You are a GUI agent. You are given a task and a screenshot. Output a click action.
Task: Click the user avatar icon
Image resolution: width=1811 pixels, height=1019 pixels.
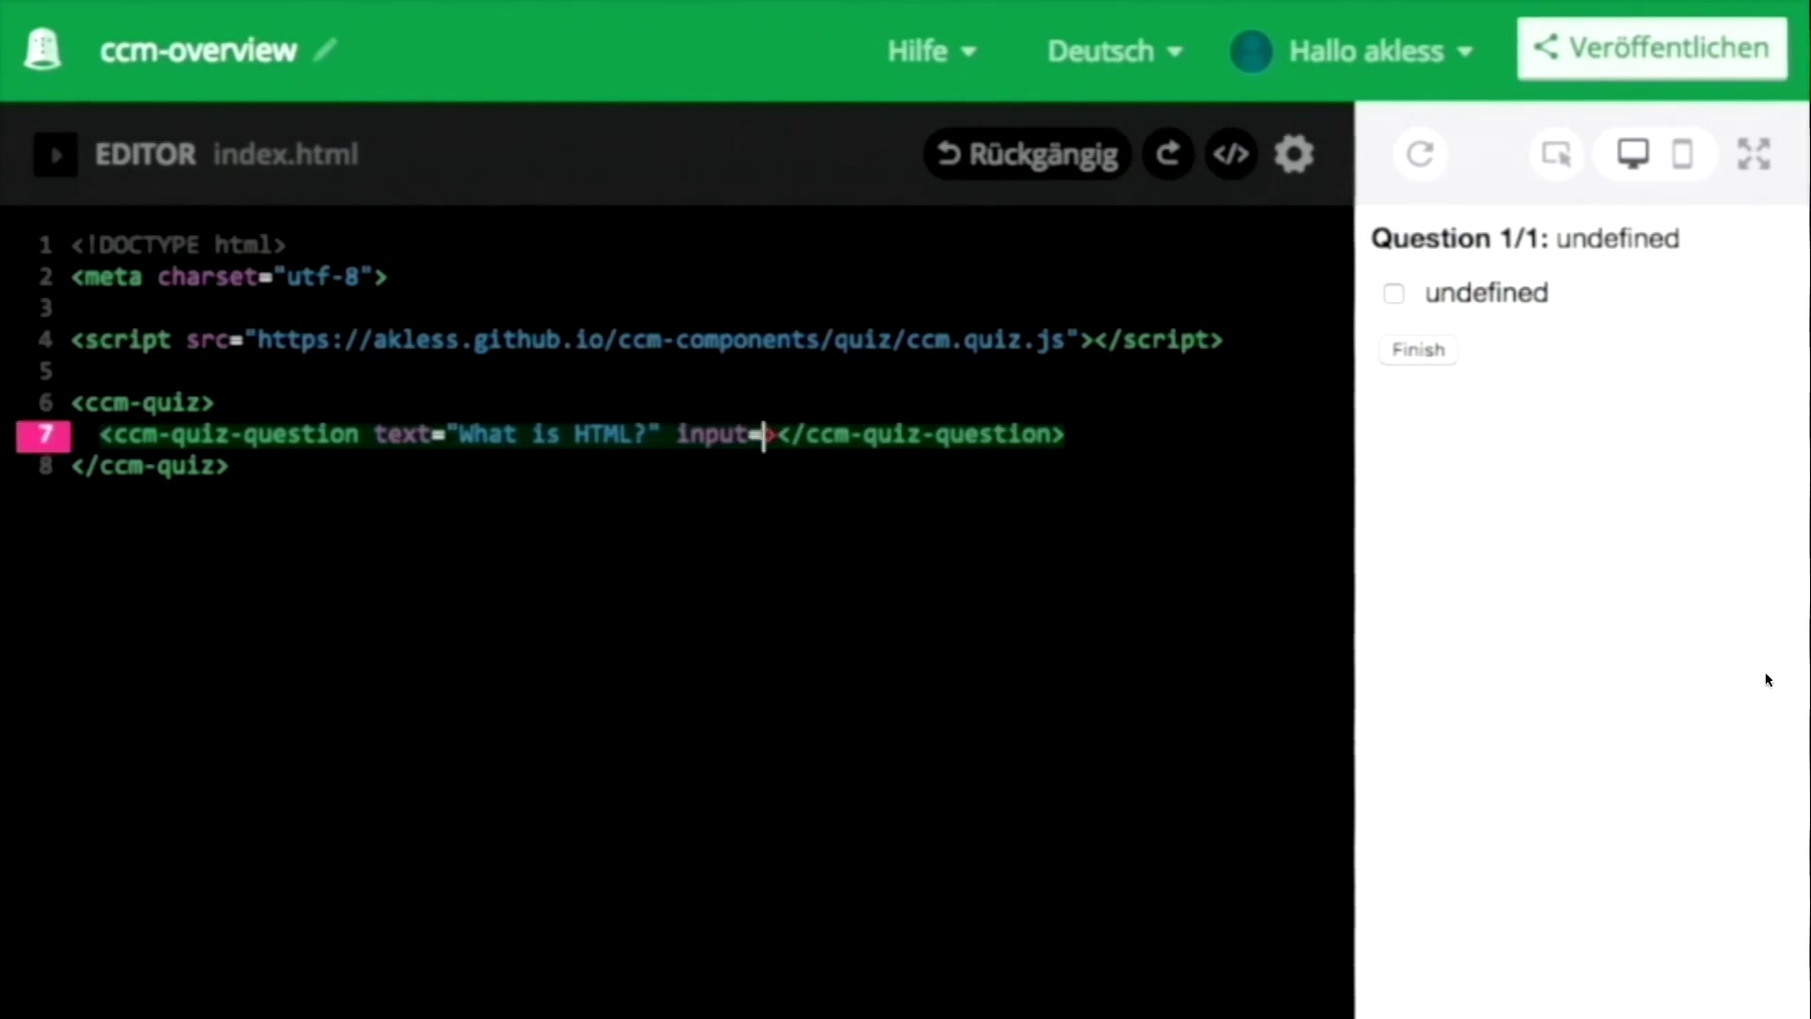[1252, 51]
